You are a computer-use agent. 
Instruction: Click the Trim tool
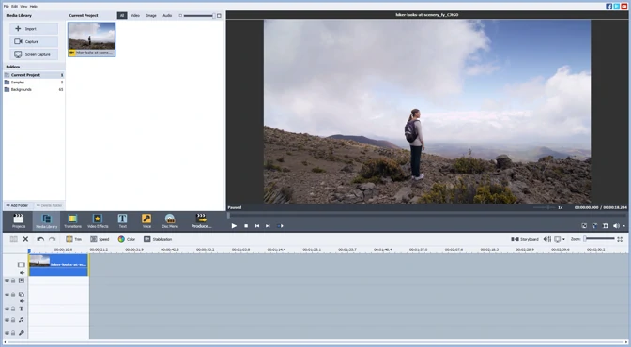point(73,239)
